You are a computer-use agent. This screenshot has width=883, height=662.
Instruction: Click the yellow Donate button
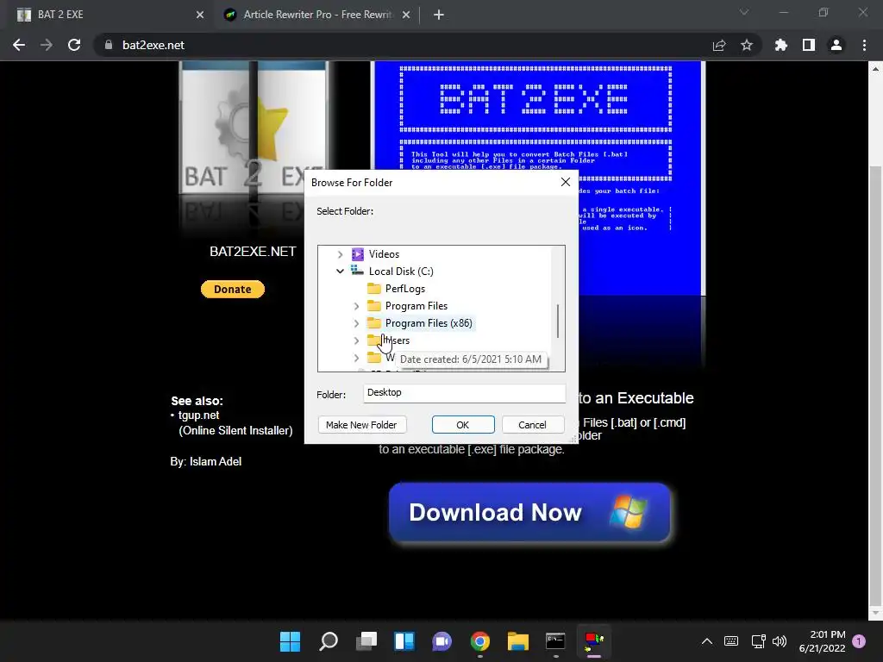[233, 290]
